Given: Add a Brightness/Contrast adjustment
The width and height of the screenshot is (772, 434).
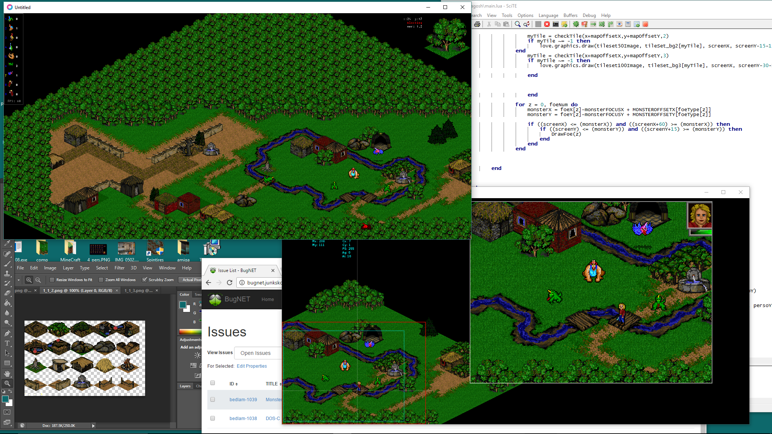Looking at the screenshot, I should tap(198, 355).
